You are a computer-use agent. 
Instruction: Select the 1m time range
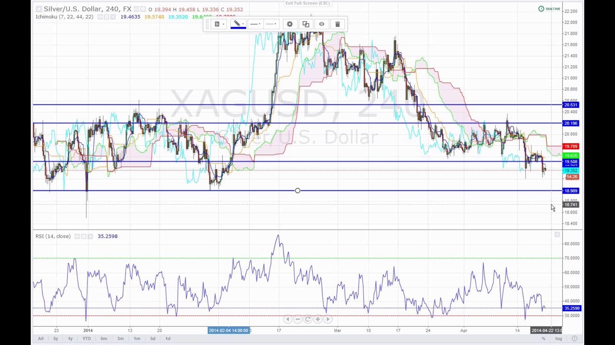click(137, 339)
